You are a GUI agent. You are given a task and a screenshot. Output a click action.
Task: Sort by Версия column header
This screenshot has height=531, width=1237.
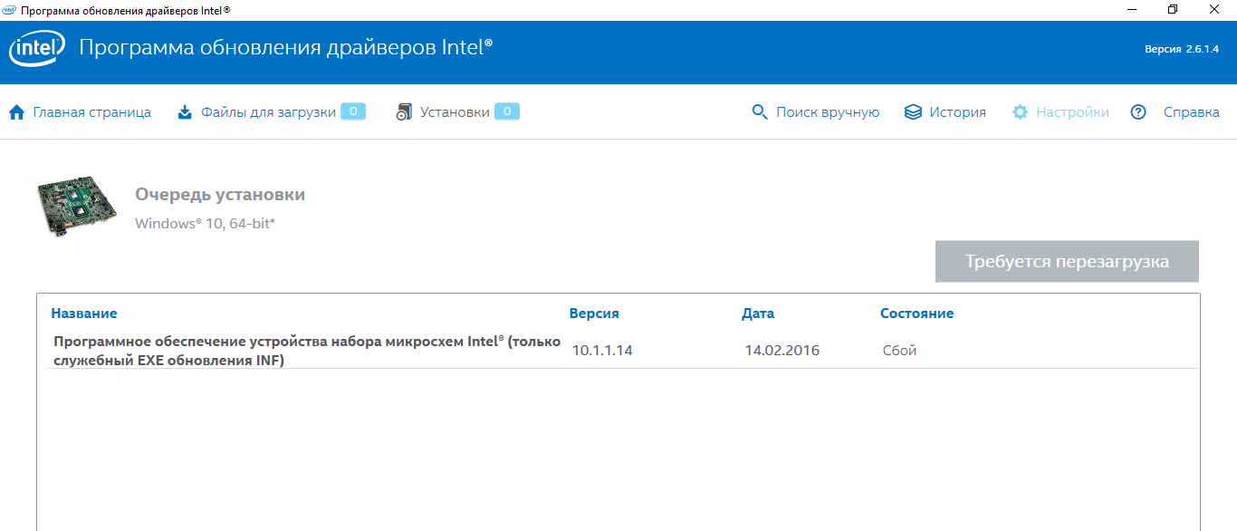pyautogui.click(x=594, y=314)
